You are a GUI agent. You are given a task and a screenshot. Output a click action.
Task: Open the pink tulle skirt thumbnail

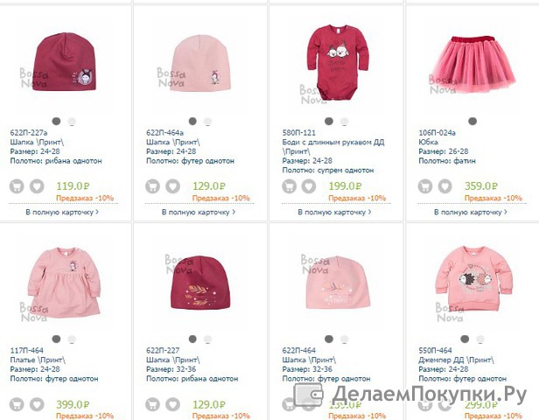pos(473,65)
